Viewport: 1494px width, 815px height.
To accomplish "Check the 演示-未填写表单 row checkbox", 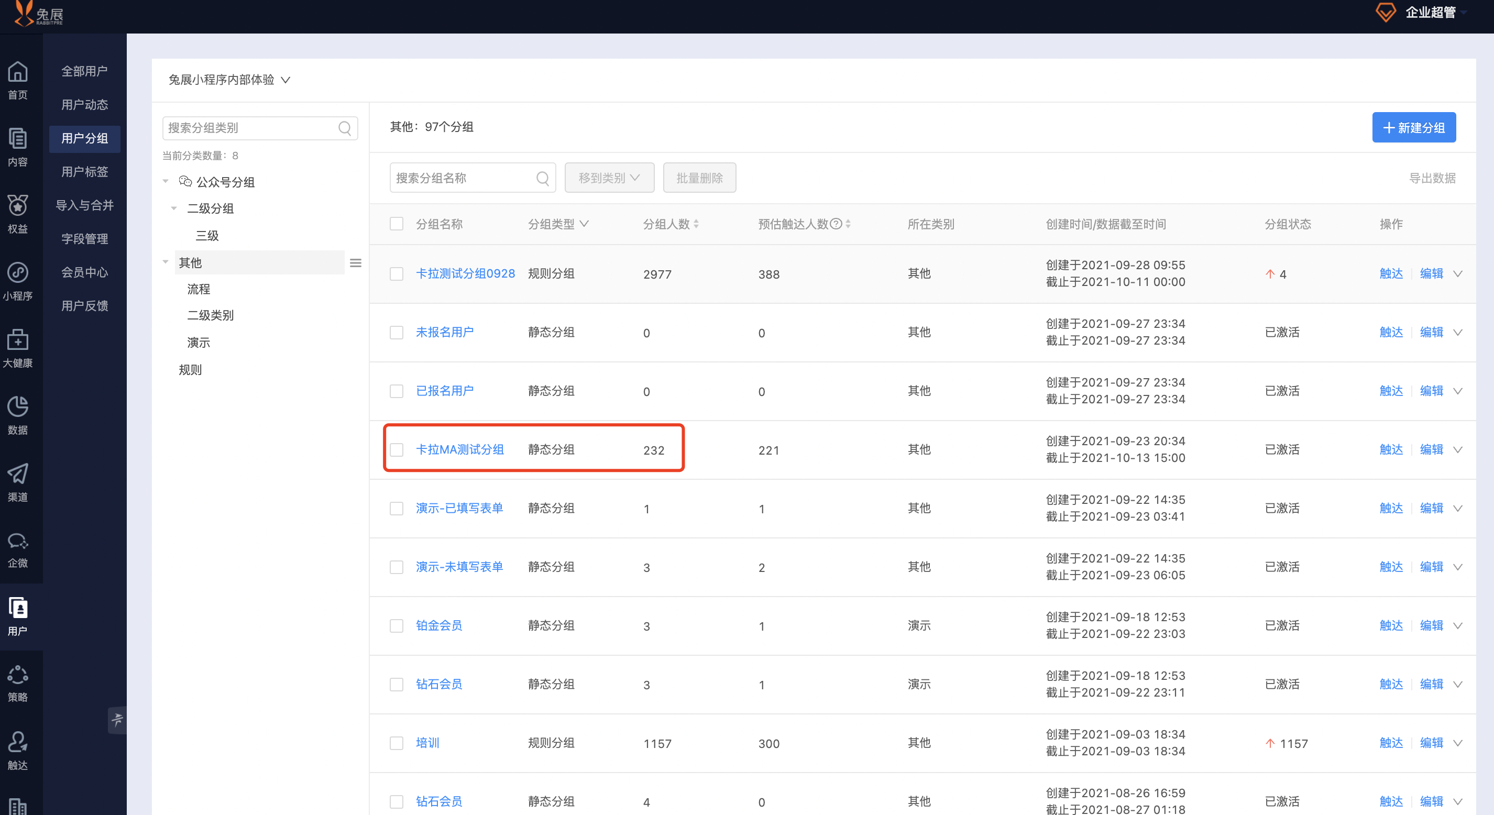I will click(x=397, y=567).
